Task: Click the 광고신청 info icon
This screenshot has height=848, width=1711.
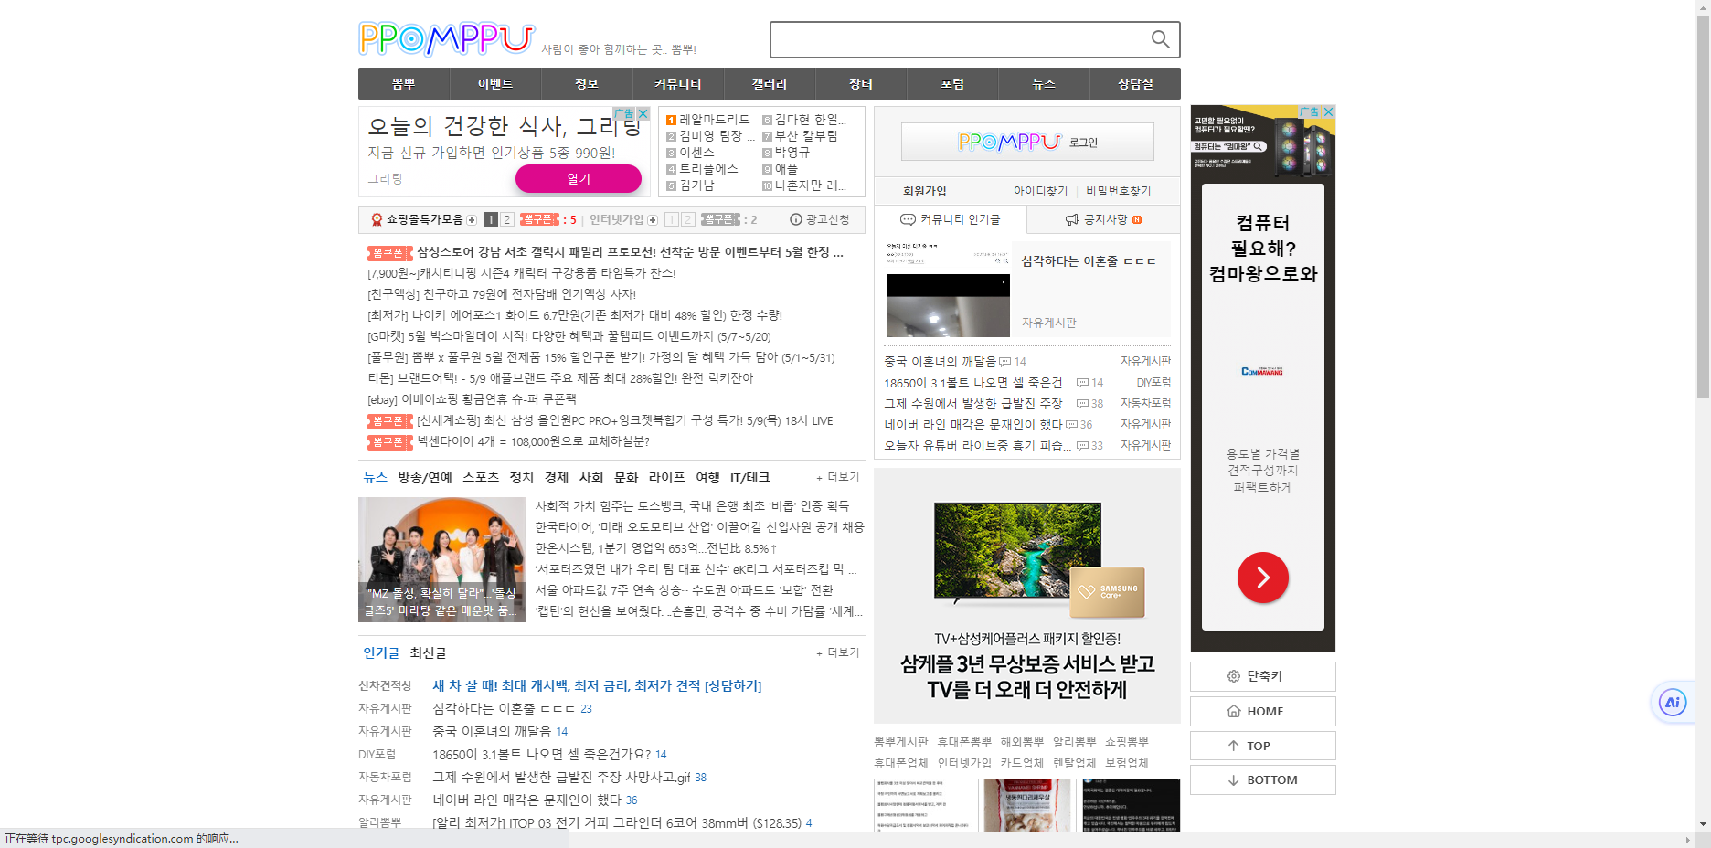Action: pos(795,219)
